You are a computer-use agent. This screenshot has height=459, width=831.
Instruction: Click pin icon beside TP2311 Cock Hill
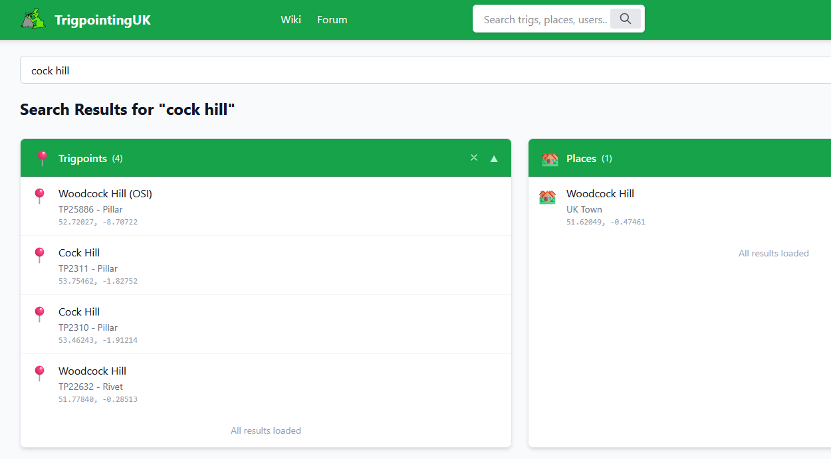click(x=39, y=255)
